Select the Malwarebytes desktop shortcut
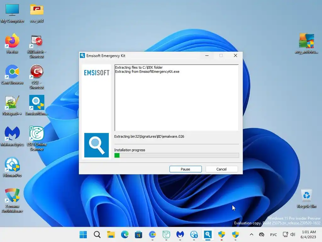This screenshot has height=242, width=322. click(12, 136)
